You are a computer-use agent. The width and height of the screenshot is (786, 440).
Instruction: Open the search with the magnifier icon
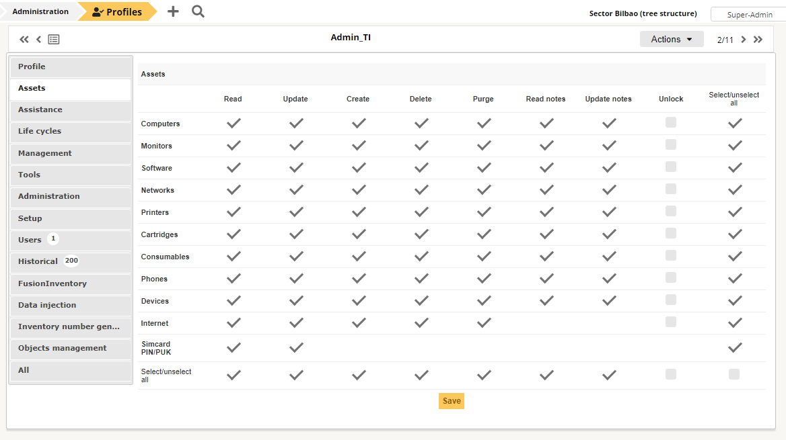point(198,11)
